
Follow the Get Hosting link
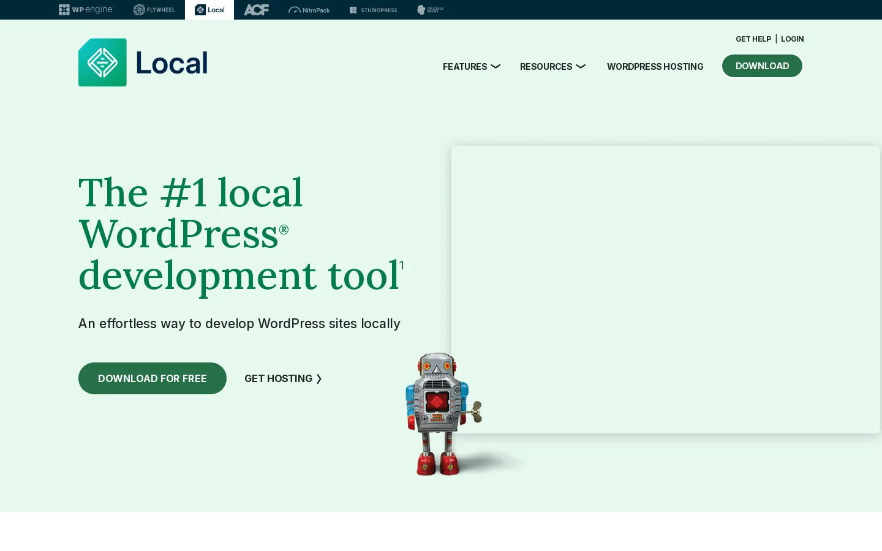coord(283,378)
